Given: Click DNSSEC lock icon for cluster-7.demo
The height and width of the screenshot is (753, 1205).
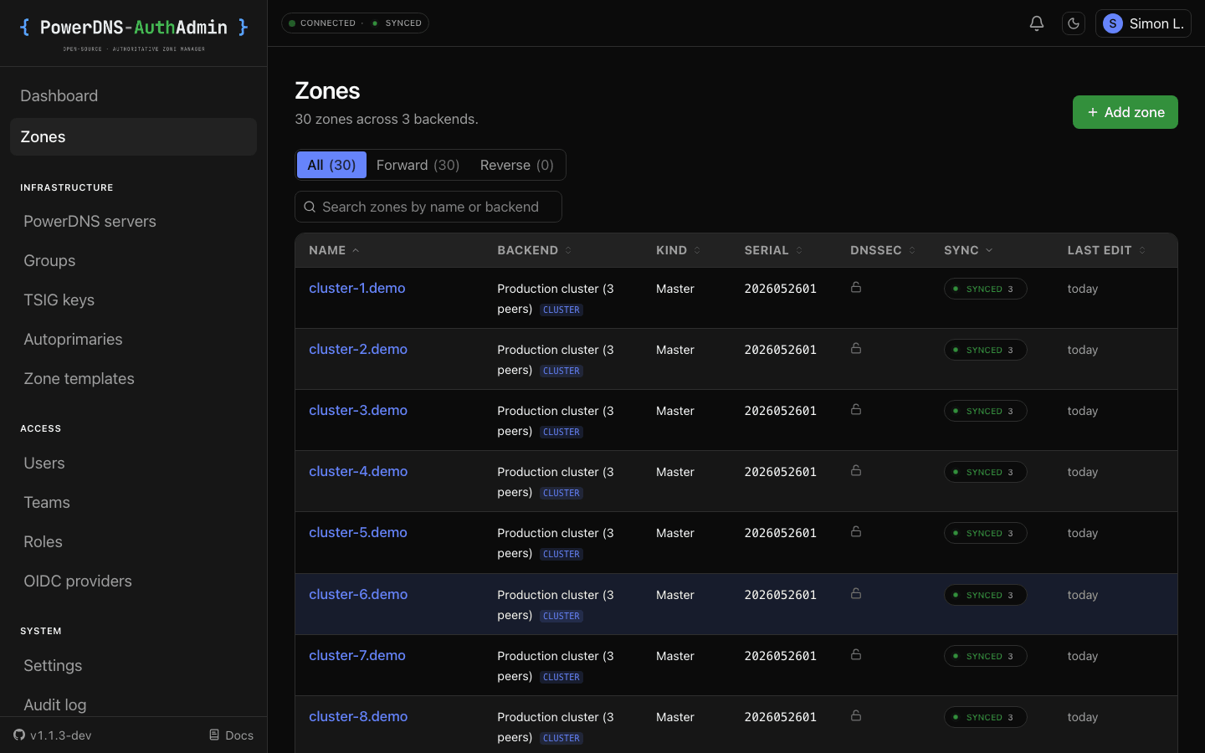Looking at the screenshot, I should click(856, 654).
